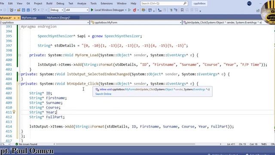This screenshot has height=155, width=275.
Task: Open the Help menu
Action: pyautogui.click(x=134, y=3)
